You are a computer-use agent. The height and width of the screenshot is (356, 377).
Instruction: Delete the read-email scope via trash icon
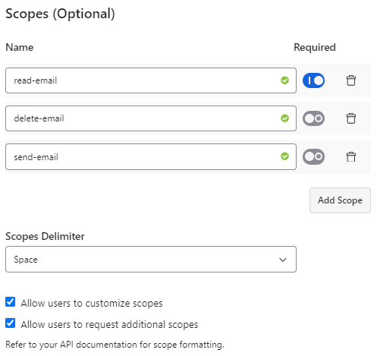(x=350, y=80)
